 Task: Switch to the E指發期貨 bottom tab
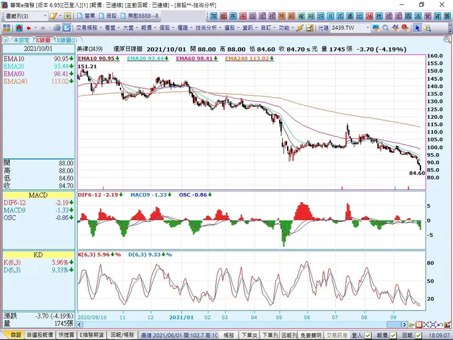coord(92,335)
